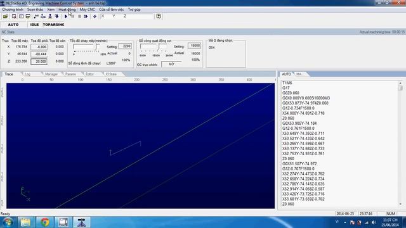Click the back to reference point icon
Screen dimensions: 406x228
[x=43, y=16]
